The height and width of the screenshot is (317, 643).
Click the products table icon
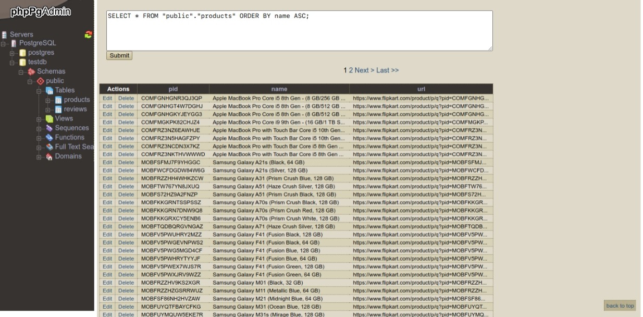coord(58,100)
